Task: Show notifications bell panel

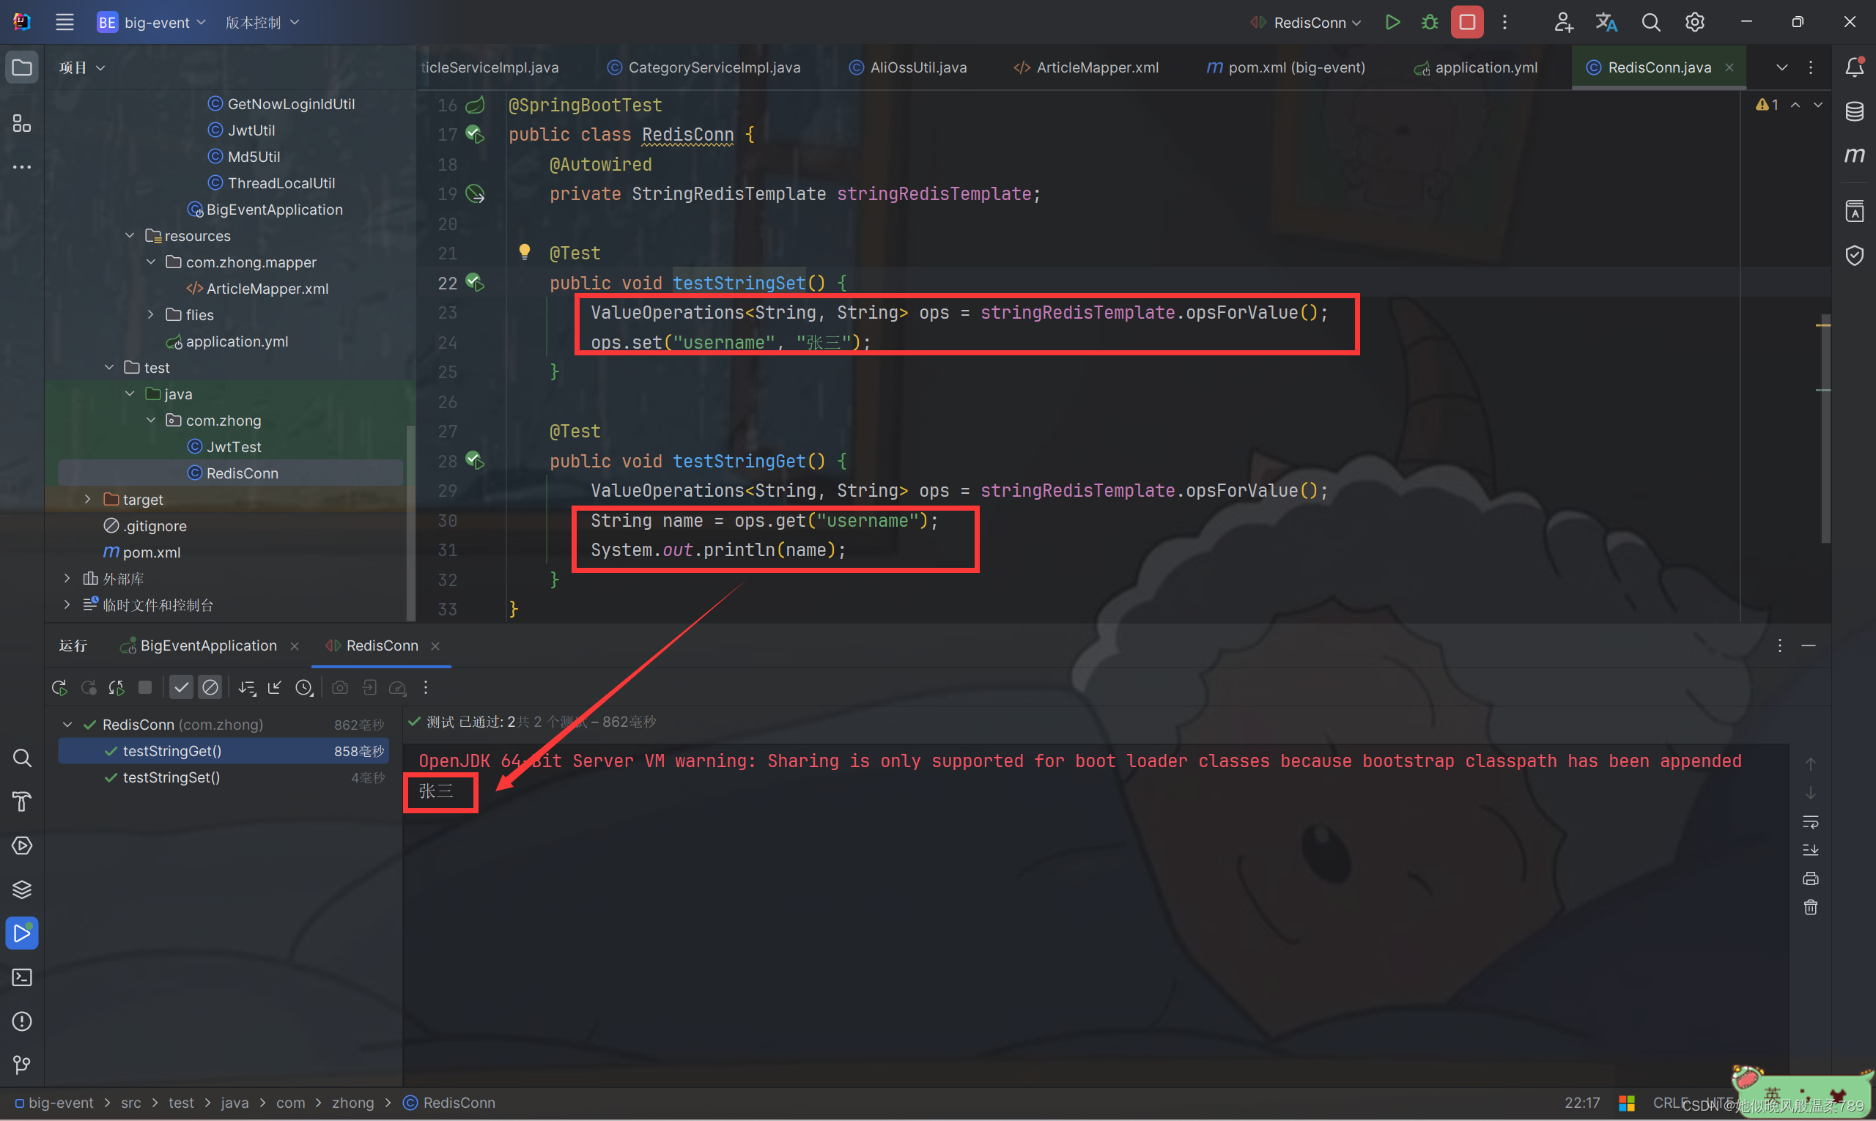Action: [1854, 67]
